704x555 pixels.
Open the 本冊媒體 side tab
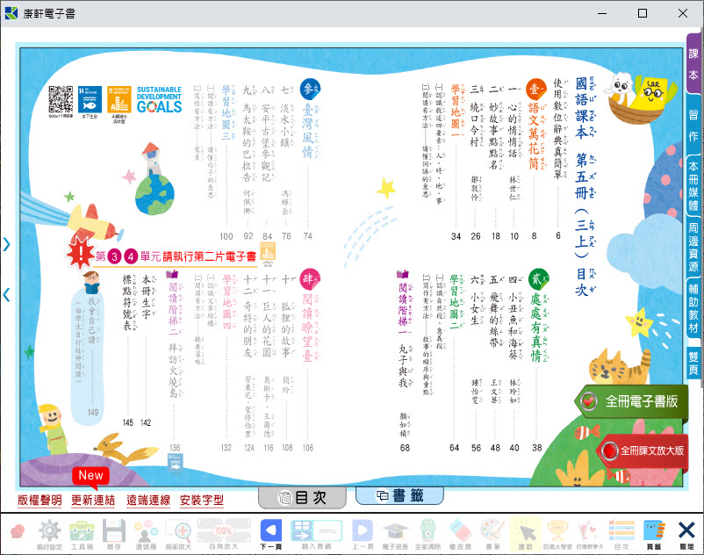click(x=693, y=185)
